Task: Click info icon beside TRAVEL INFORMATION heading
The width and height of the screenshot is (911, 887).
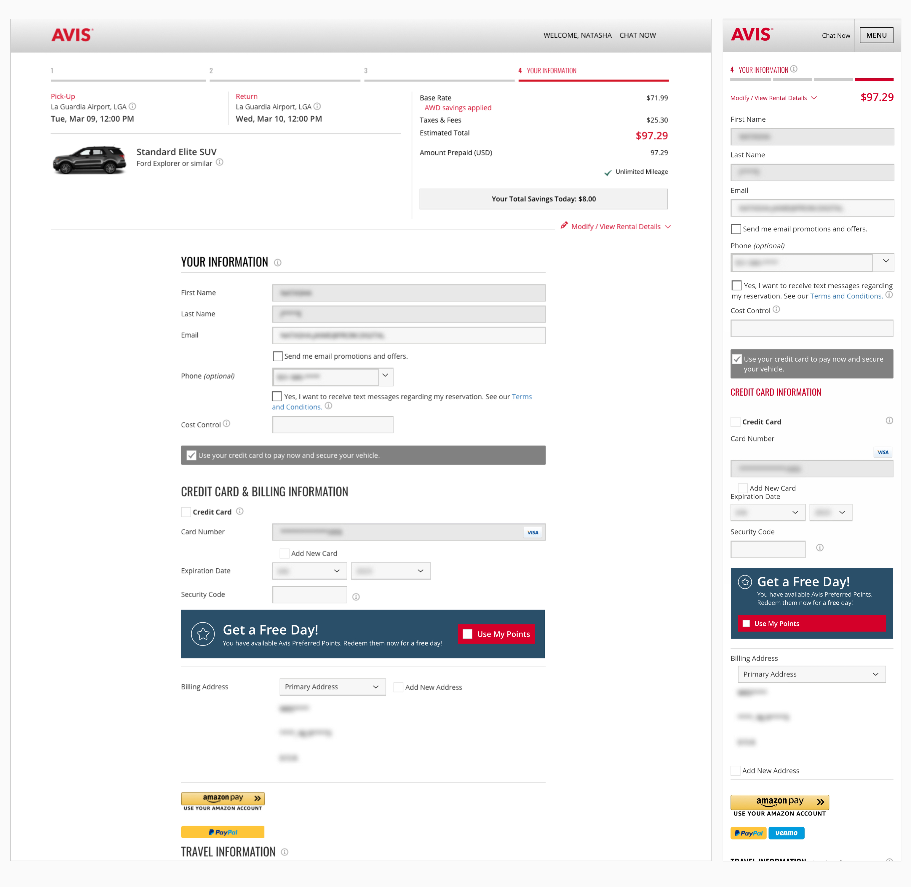Action: pyautogui.click(x=285, y=852)
